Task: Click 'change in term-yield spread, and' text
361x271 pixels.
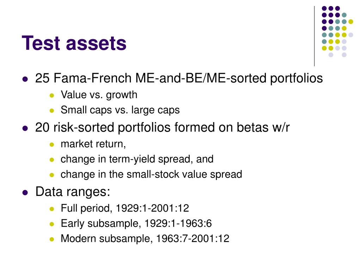Action: click(137, 159)
